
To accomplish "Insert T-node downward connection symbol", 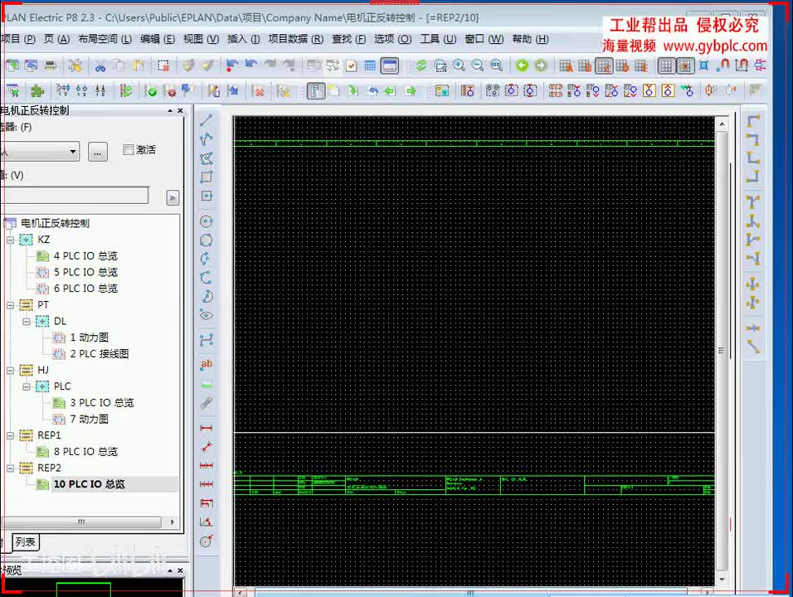I will coord(752,201).
